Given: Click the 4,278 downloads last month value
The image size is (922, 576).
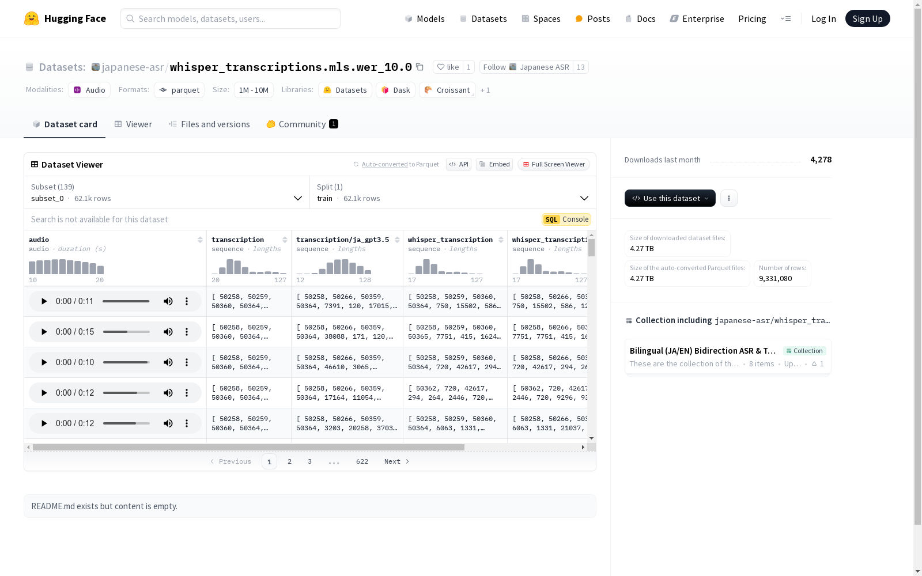Looking at the screenshot, I should tap(821, 160).
